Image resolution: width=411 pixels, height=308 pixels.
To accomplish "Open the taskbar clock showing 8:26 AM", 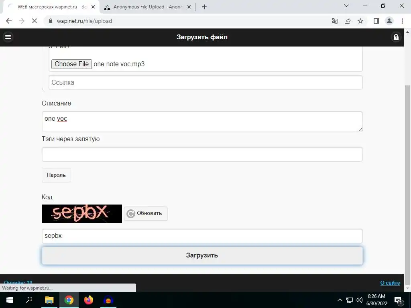I will (x=376, y=300).
